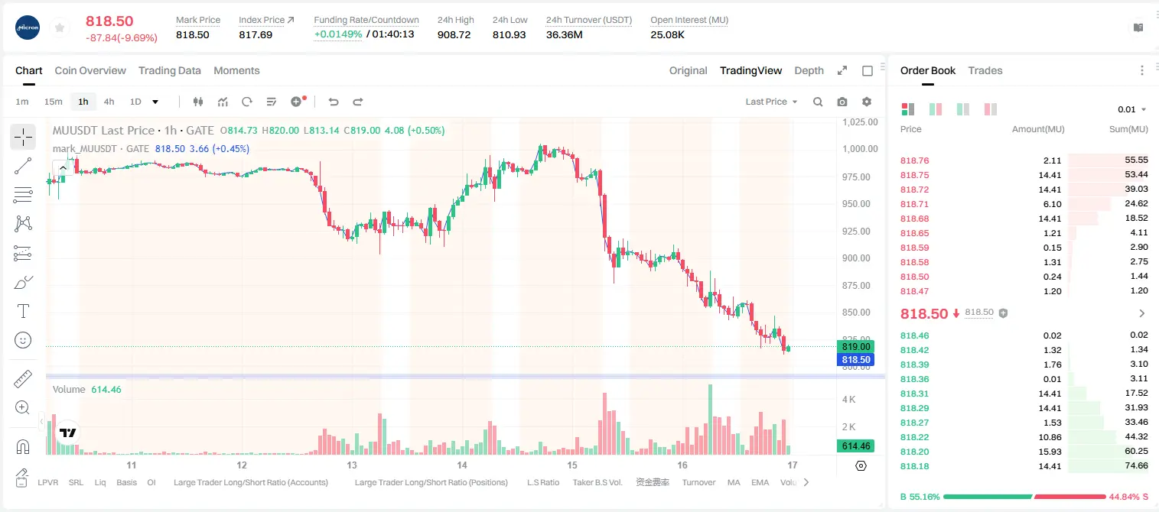Open the candlestick chart type selector

tap(198, 102)
